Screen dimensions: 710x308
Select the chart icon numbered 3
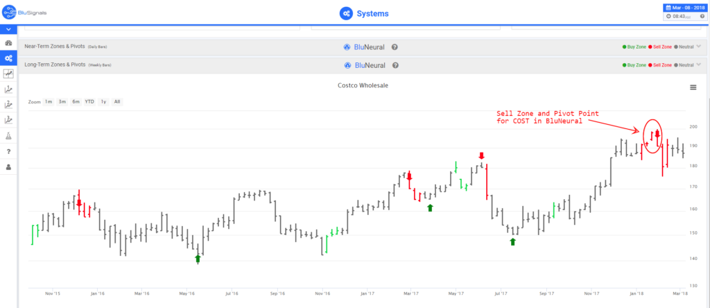[x=8, y=120]
